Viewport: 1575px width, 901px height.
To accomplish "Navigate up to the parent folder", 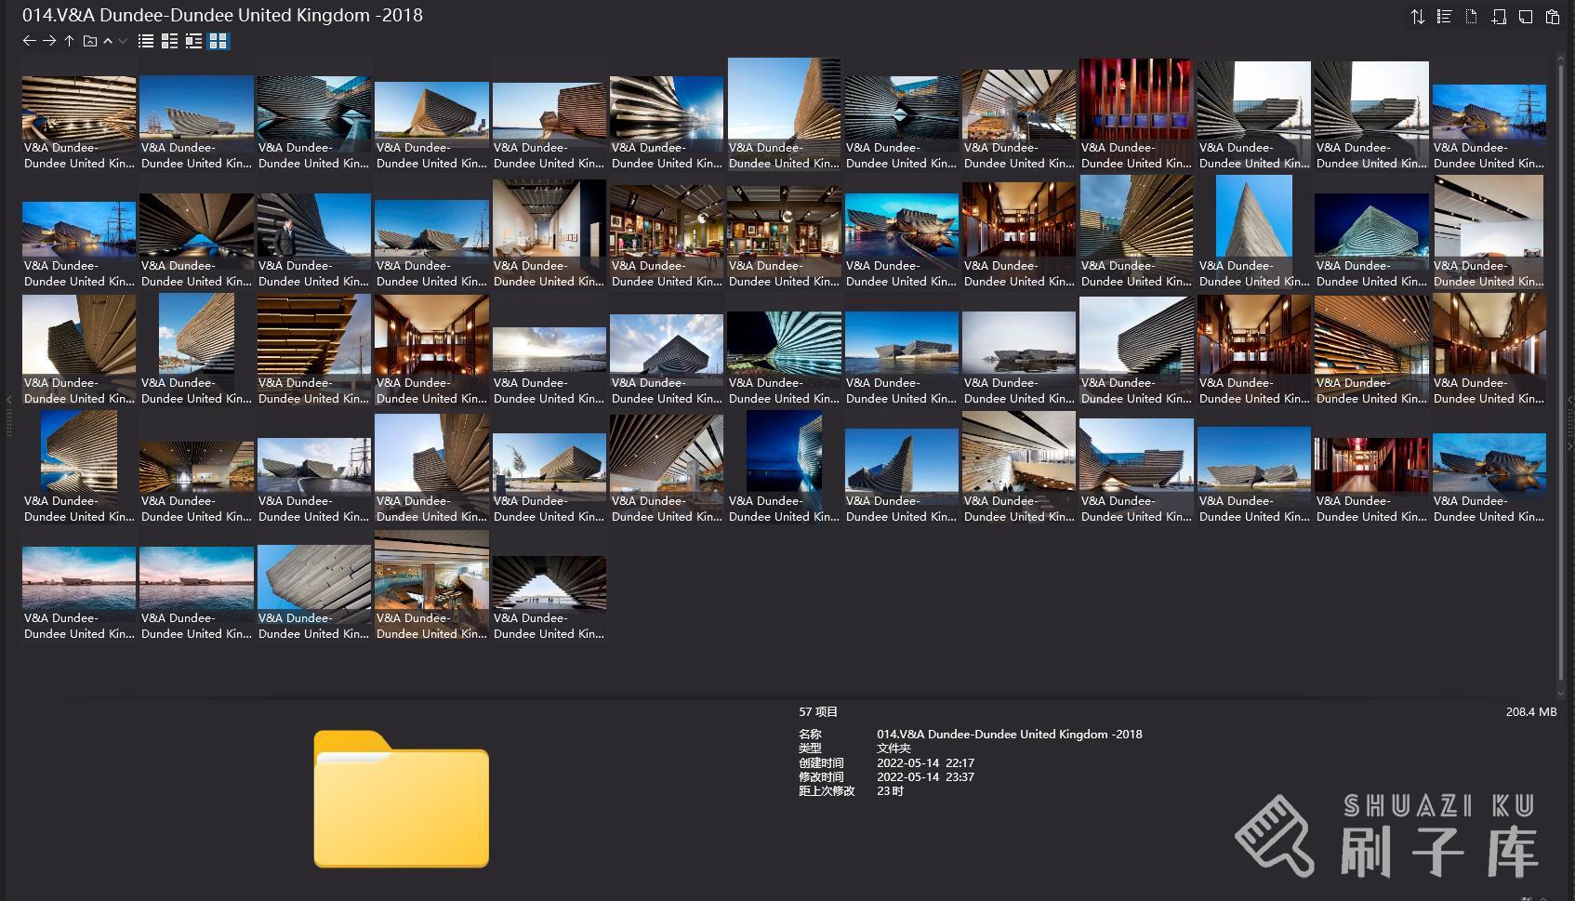I will click(69, 41).
